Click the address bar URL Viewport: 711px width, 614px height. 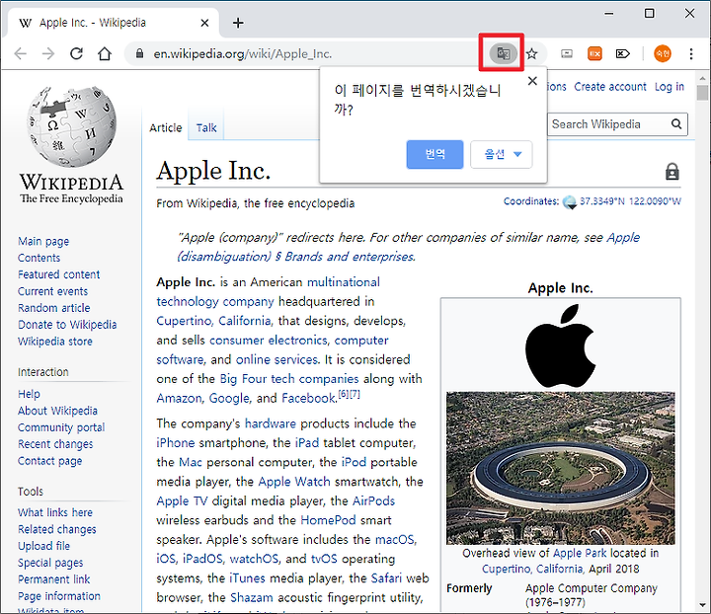pos(243,54)
